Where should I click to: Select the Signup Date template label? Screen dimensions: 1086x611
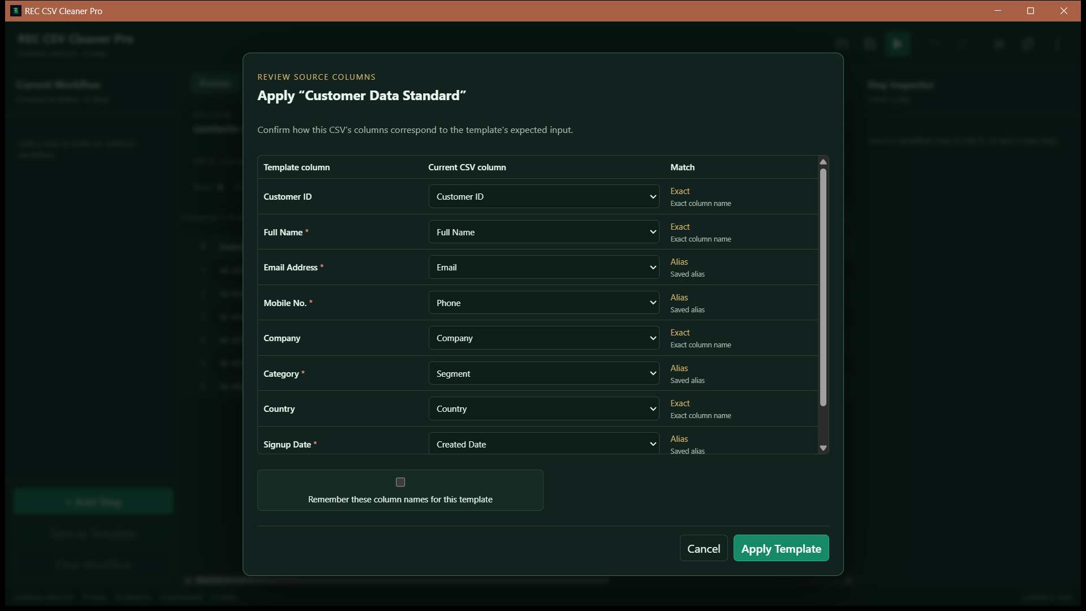point(287,444)
